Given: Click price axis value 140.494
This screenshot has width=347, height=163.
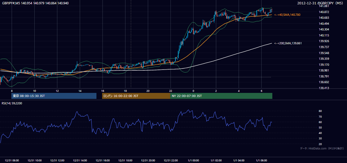Looking at the screenshot, I should [324, 24].
